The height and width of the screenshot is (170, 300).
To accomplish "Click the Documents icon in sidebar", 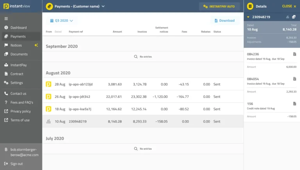I will (6, 54).
